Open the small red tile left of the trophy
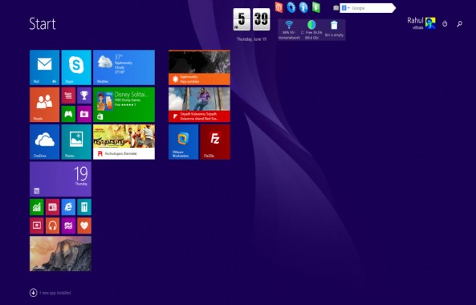 click(68, 96)
